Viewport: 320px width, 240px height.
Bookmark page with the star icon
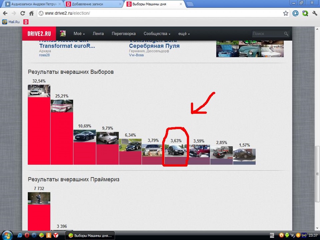pyautogui.click(x=286, y=13)
